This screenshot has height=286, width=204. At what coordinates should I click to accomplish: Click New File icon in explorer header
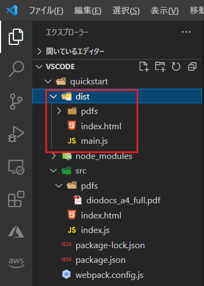144,66
